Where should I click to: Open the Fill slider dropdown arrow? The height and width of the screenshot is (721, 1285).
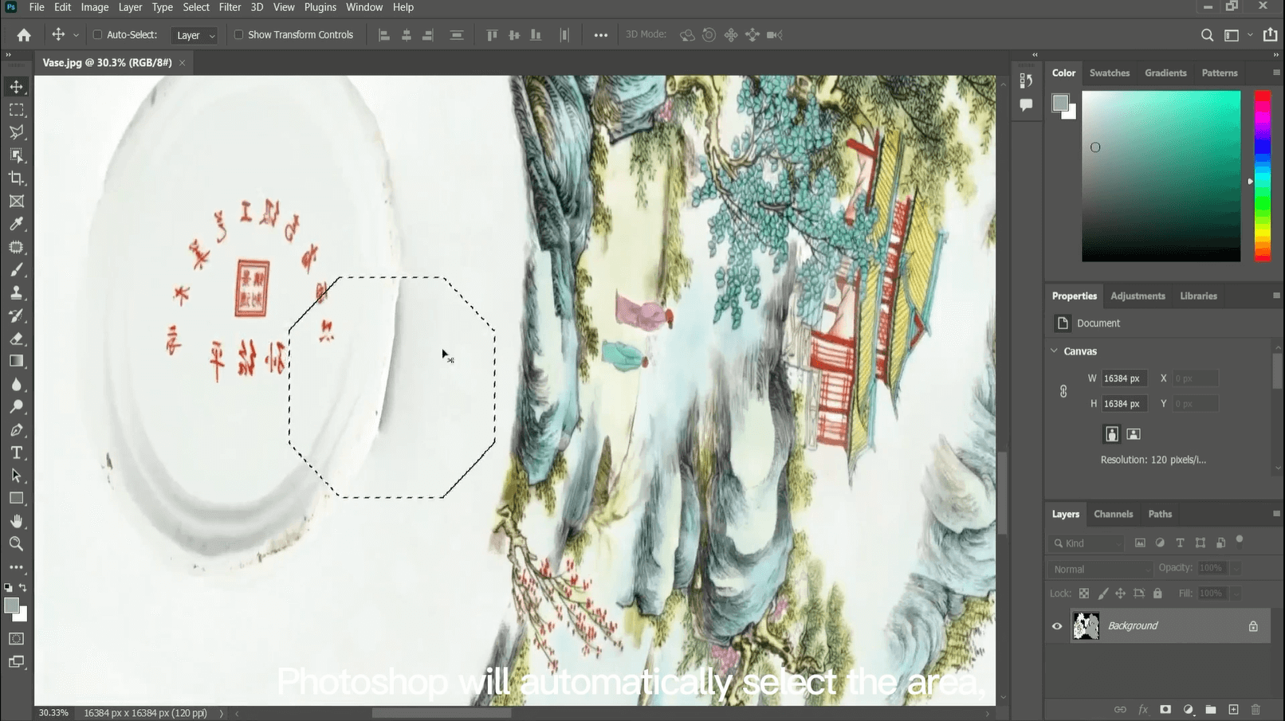click(x=1236, y=594)
